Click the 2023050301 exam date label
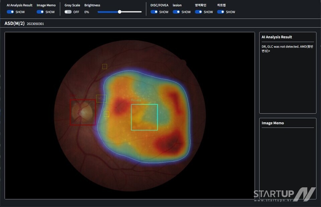 (x=35, y=24)
